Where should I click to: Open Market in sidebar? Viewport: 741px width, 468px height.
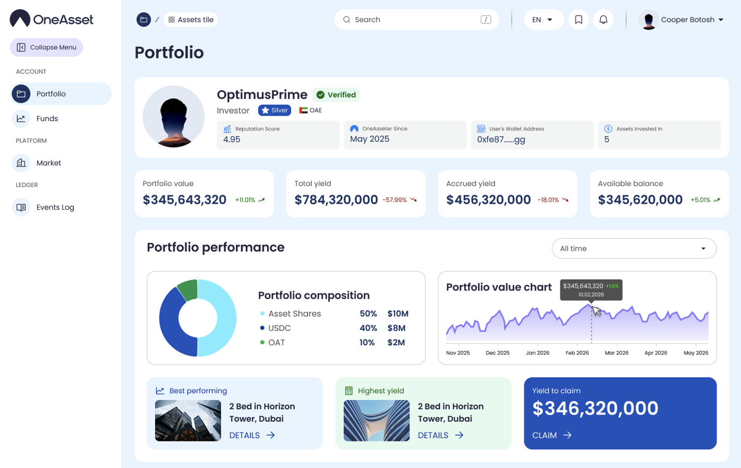pyautogui.click(x=48, y=163)
